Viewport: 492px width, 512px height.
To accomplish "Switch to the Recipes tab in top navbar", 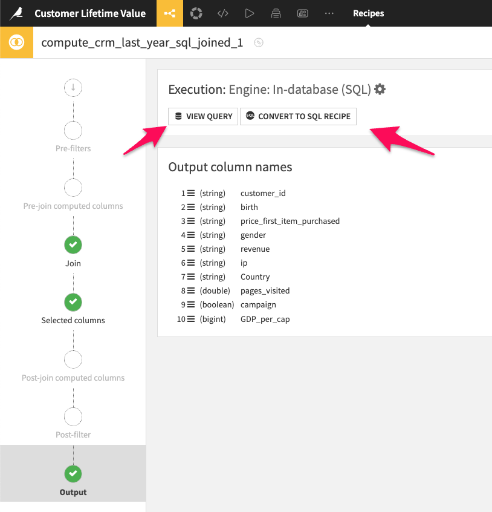I will point(368,13).
